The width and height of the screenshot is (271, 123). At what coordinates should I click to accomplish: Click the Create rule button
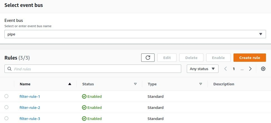pos(250,58)
